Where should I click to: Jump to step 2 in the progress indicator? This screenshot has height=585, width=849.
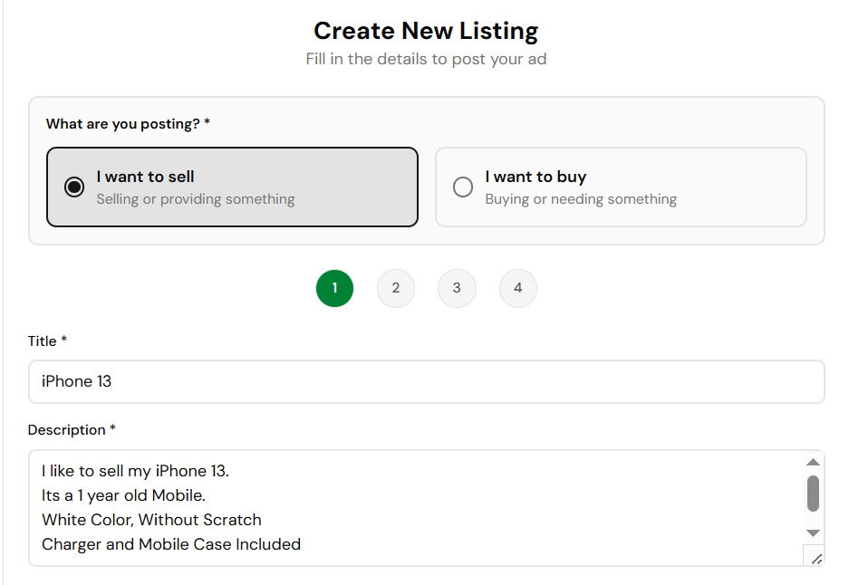coord(396,288)
